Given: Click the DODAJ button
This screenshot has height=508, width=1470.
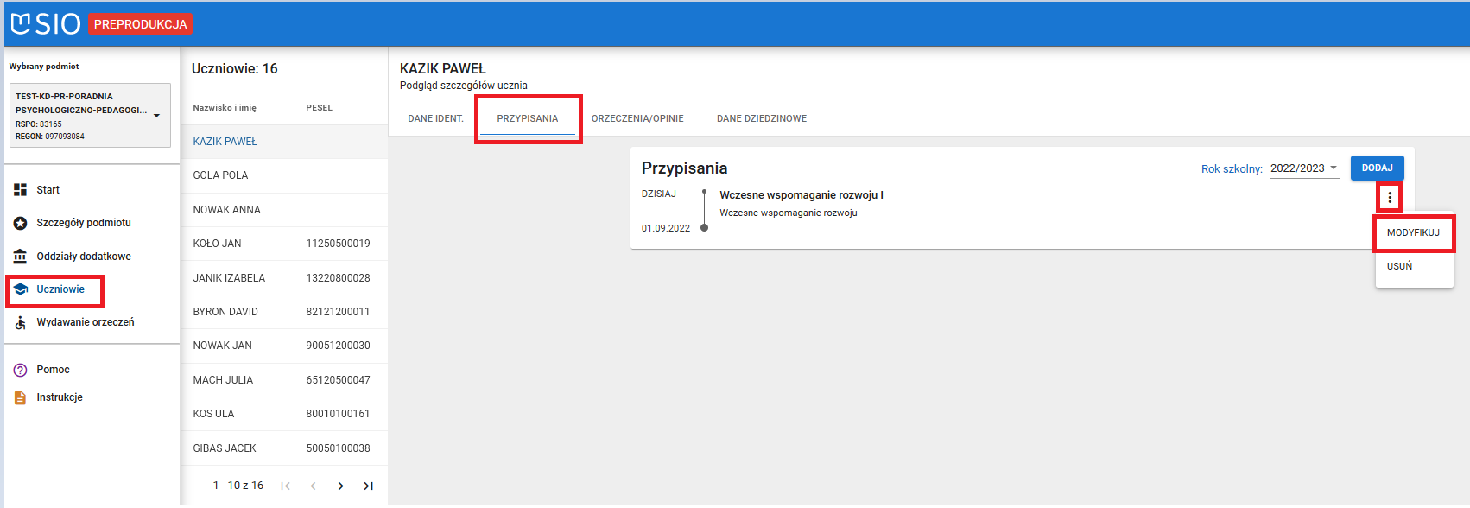Looking at the screenshot, I should 1378,168.
